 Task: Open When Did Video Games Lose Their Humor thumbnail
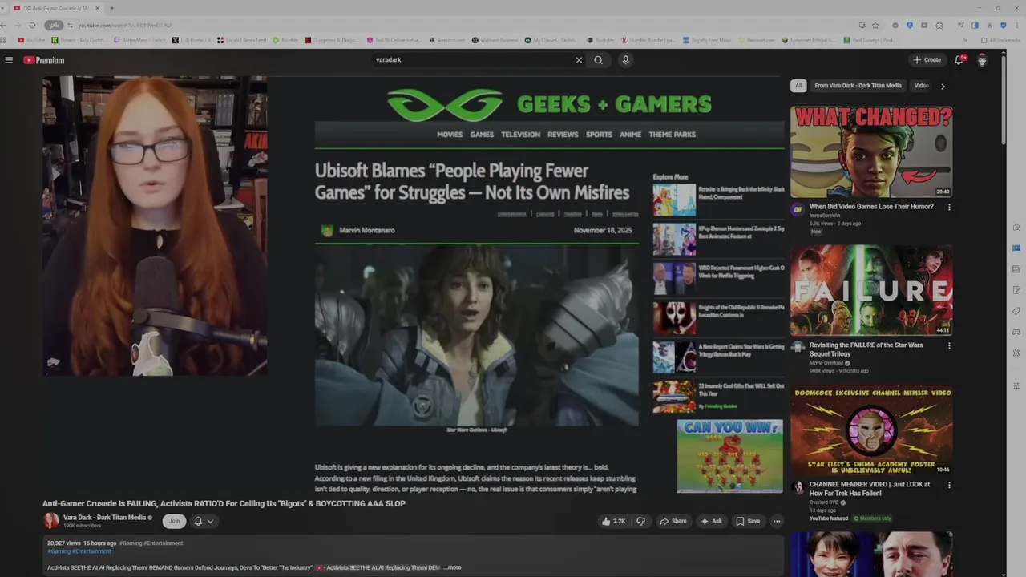(871, 151)
